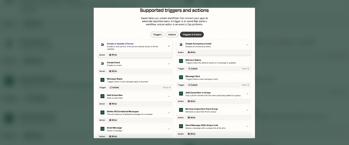Click the Add Subscriber to Group title
Image resolution: width=349 pixels, height=145 pixels.
[x=198, y=92]
